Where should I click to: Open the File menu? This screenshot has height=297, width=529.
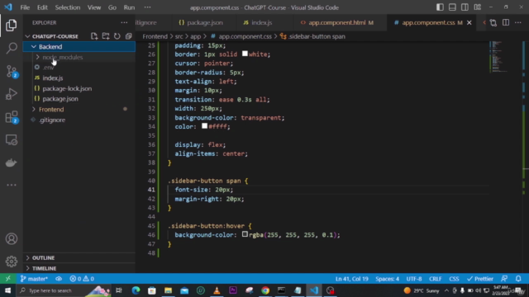click(x=25, y=7)
